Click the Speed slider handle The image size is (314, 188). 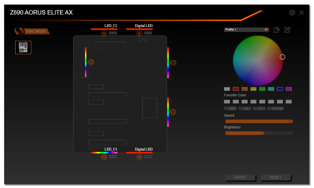coord(291,121)
